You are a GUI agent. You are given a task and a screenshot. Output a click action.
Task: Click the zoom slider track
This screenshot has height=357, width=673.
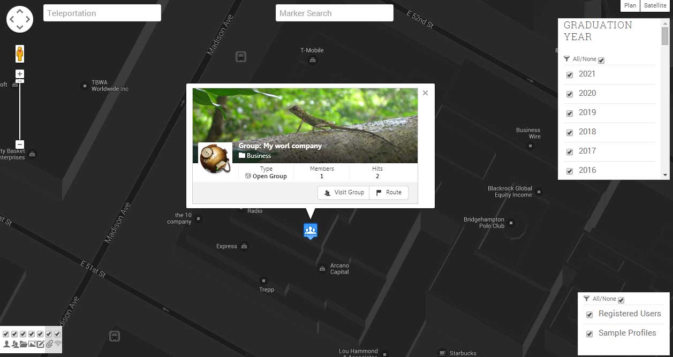tap(20, 112)
